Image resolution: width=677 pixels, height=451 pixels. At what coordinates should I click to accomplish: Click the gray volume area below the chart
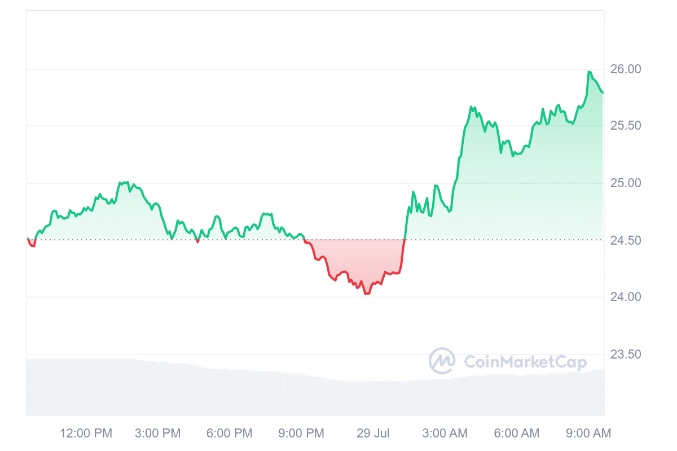coord(226,395)
